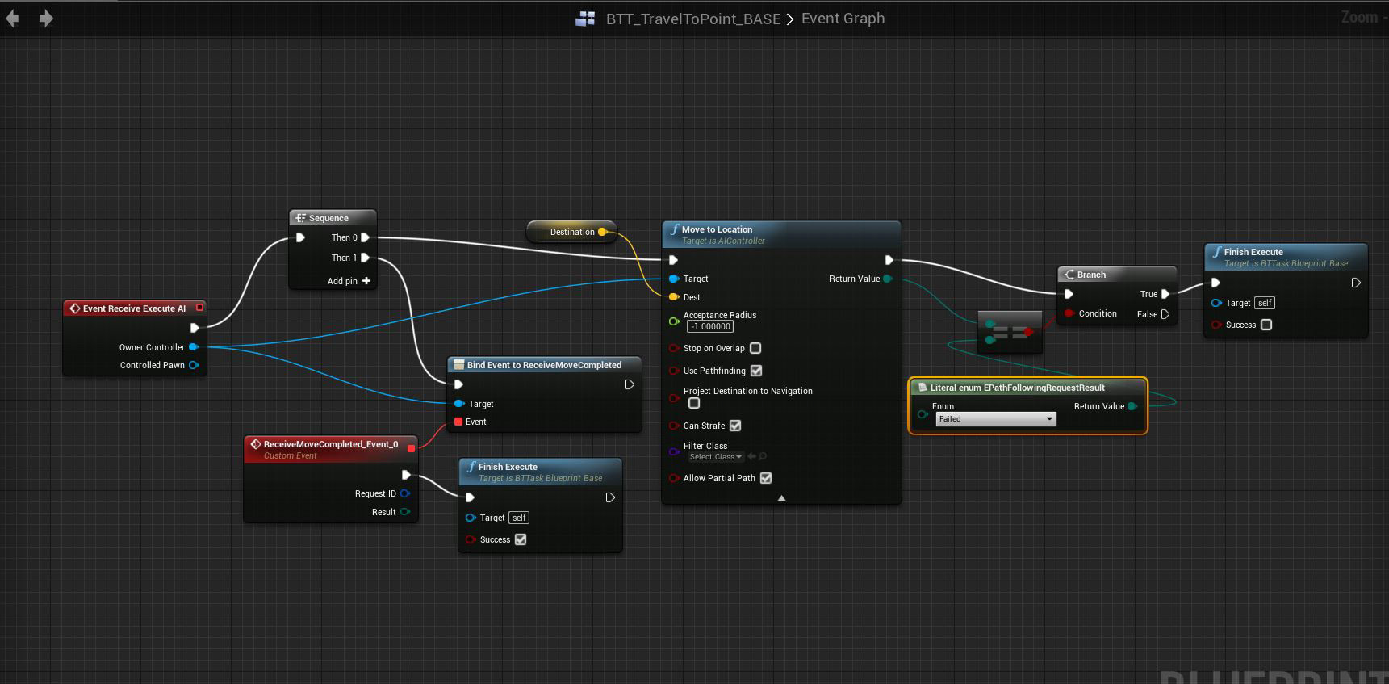Uncheck Success on lower Finish Execute node
This screenshot has width=1389, height=684.
pos(521,539)
